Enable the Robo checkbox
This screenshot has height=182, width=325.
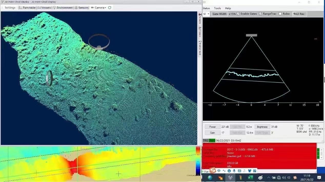(280, 14)
